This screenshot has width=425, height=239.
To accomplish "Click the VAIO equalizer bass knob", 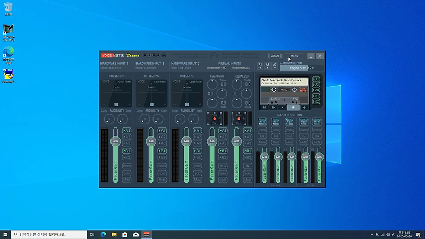I will pos(212,103).
